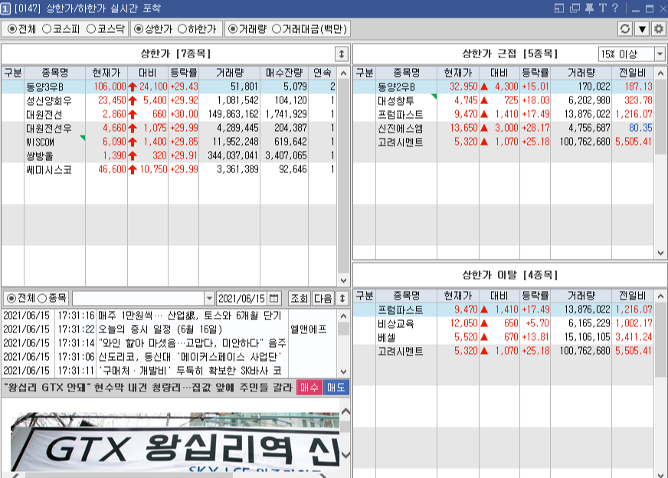
Task: Open the help question mark icon
Action: 614,8
